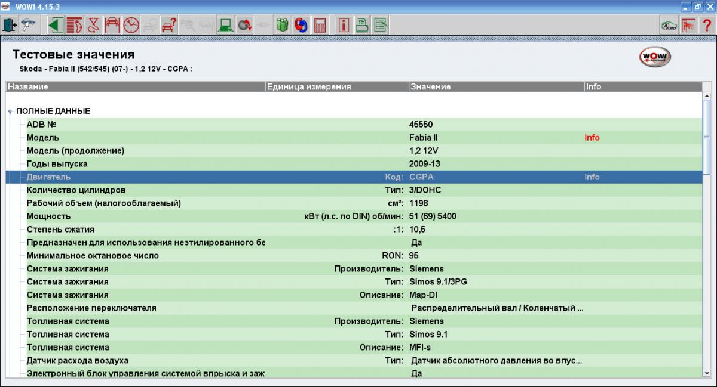Go back with the green left arrow

(56, 25)
